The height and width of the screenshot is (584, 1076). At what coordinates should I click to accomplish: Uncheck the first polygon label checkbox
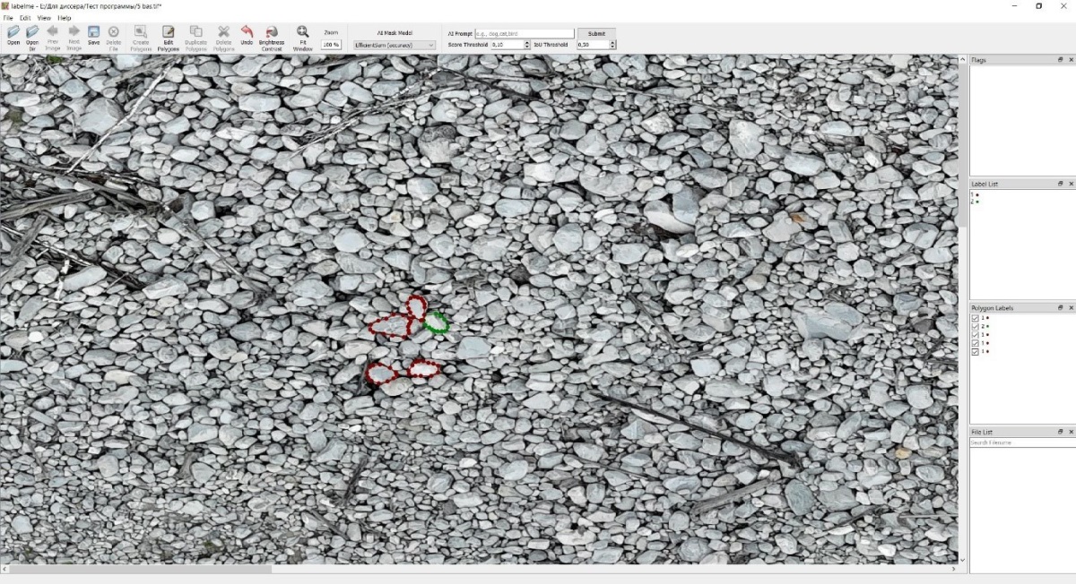[975, 318]
